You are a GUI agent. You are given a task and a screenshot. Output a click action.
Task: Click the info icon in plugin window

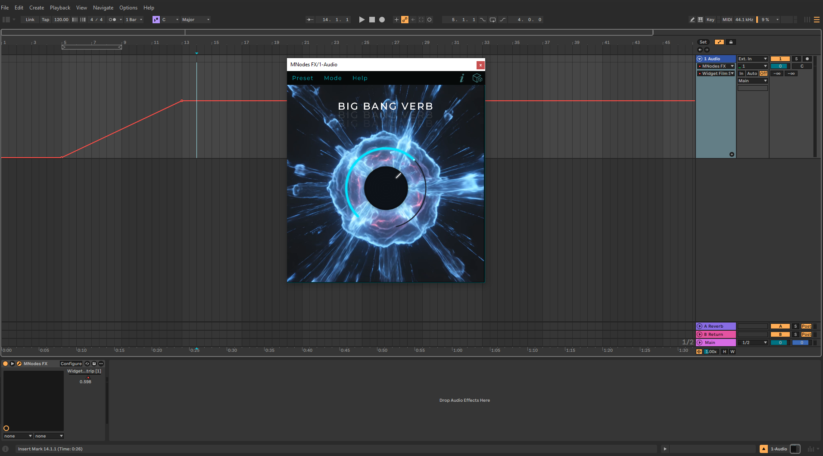point(462,78)
